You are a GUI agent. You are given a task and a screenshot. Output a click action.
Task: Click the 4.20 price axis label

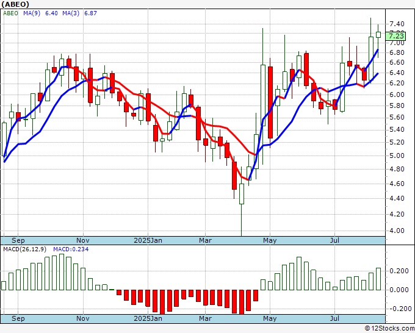[x=397, y=214]
